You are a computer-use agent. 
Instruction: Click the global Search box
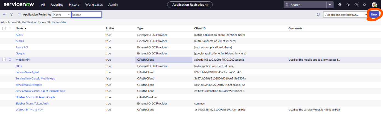(305, 5)
